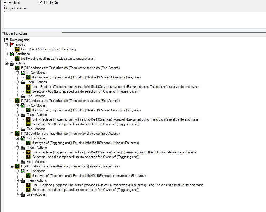Collapse the second If-Then-Else action block
Viewport: 266px width, 212px height.
(12, 101)
